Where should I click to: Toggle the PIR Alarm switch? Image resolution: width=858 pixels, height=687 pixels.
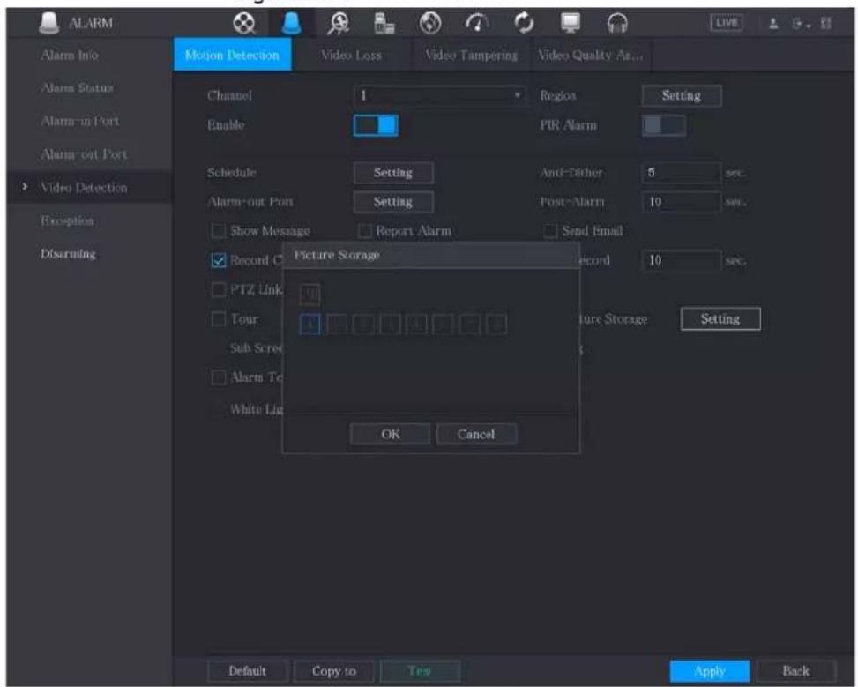click(663, 125)
